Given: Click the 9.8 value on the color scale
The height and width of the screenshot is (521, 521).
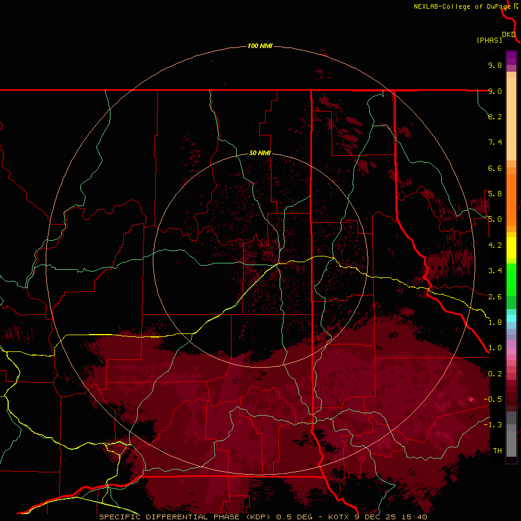Looking at the screenshot, I should click(x=495, y=65).
